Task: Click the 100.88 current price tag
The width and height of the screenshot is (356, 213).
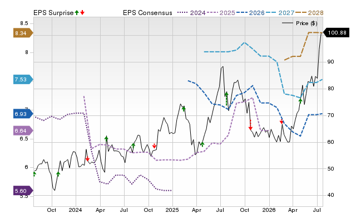Action: pos(336,33)
